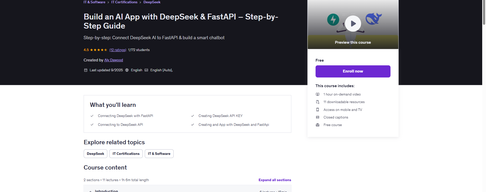486x192 pixels.
Task: Click the course title heading
Action: [x=181, y=21]
